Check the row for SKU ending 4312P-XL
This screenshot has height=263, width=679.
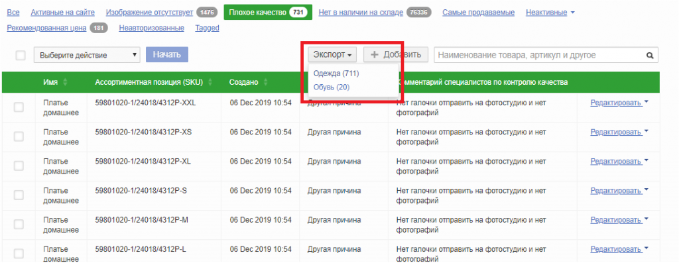point(19,166)
